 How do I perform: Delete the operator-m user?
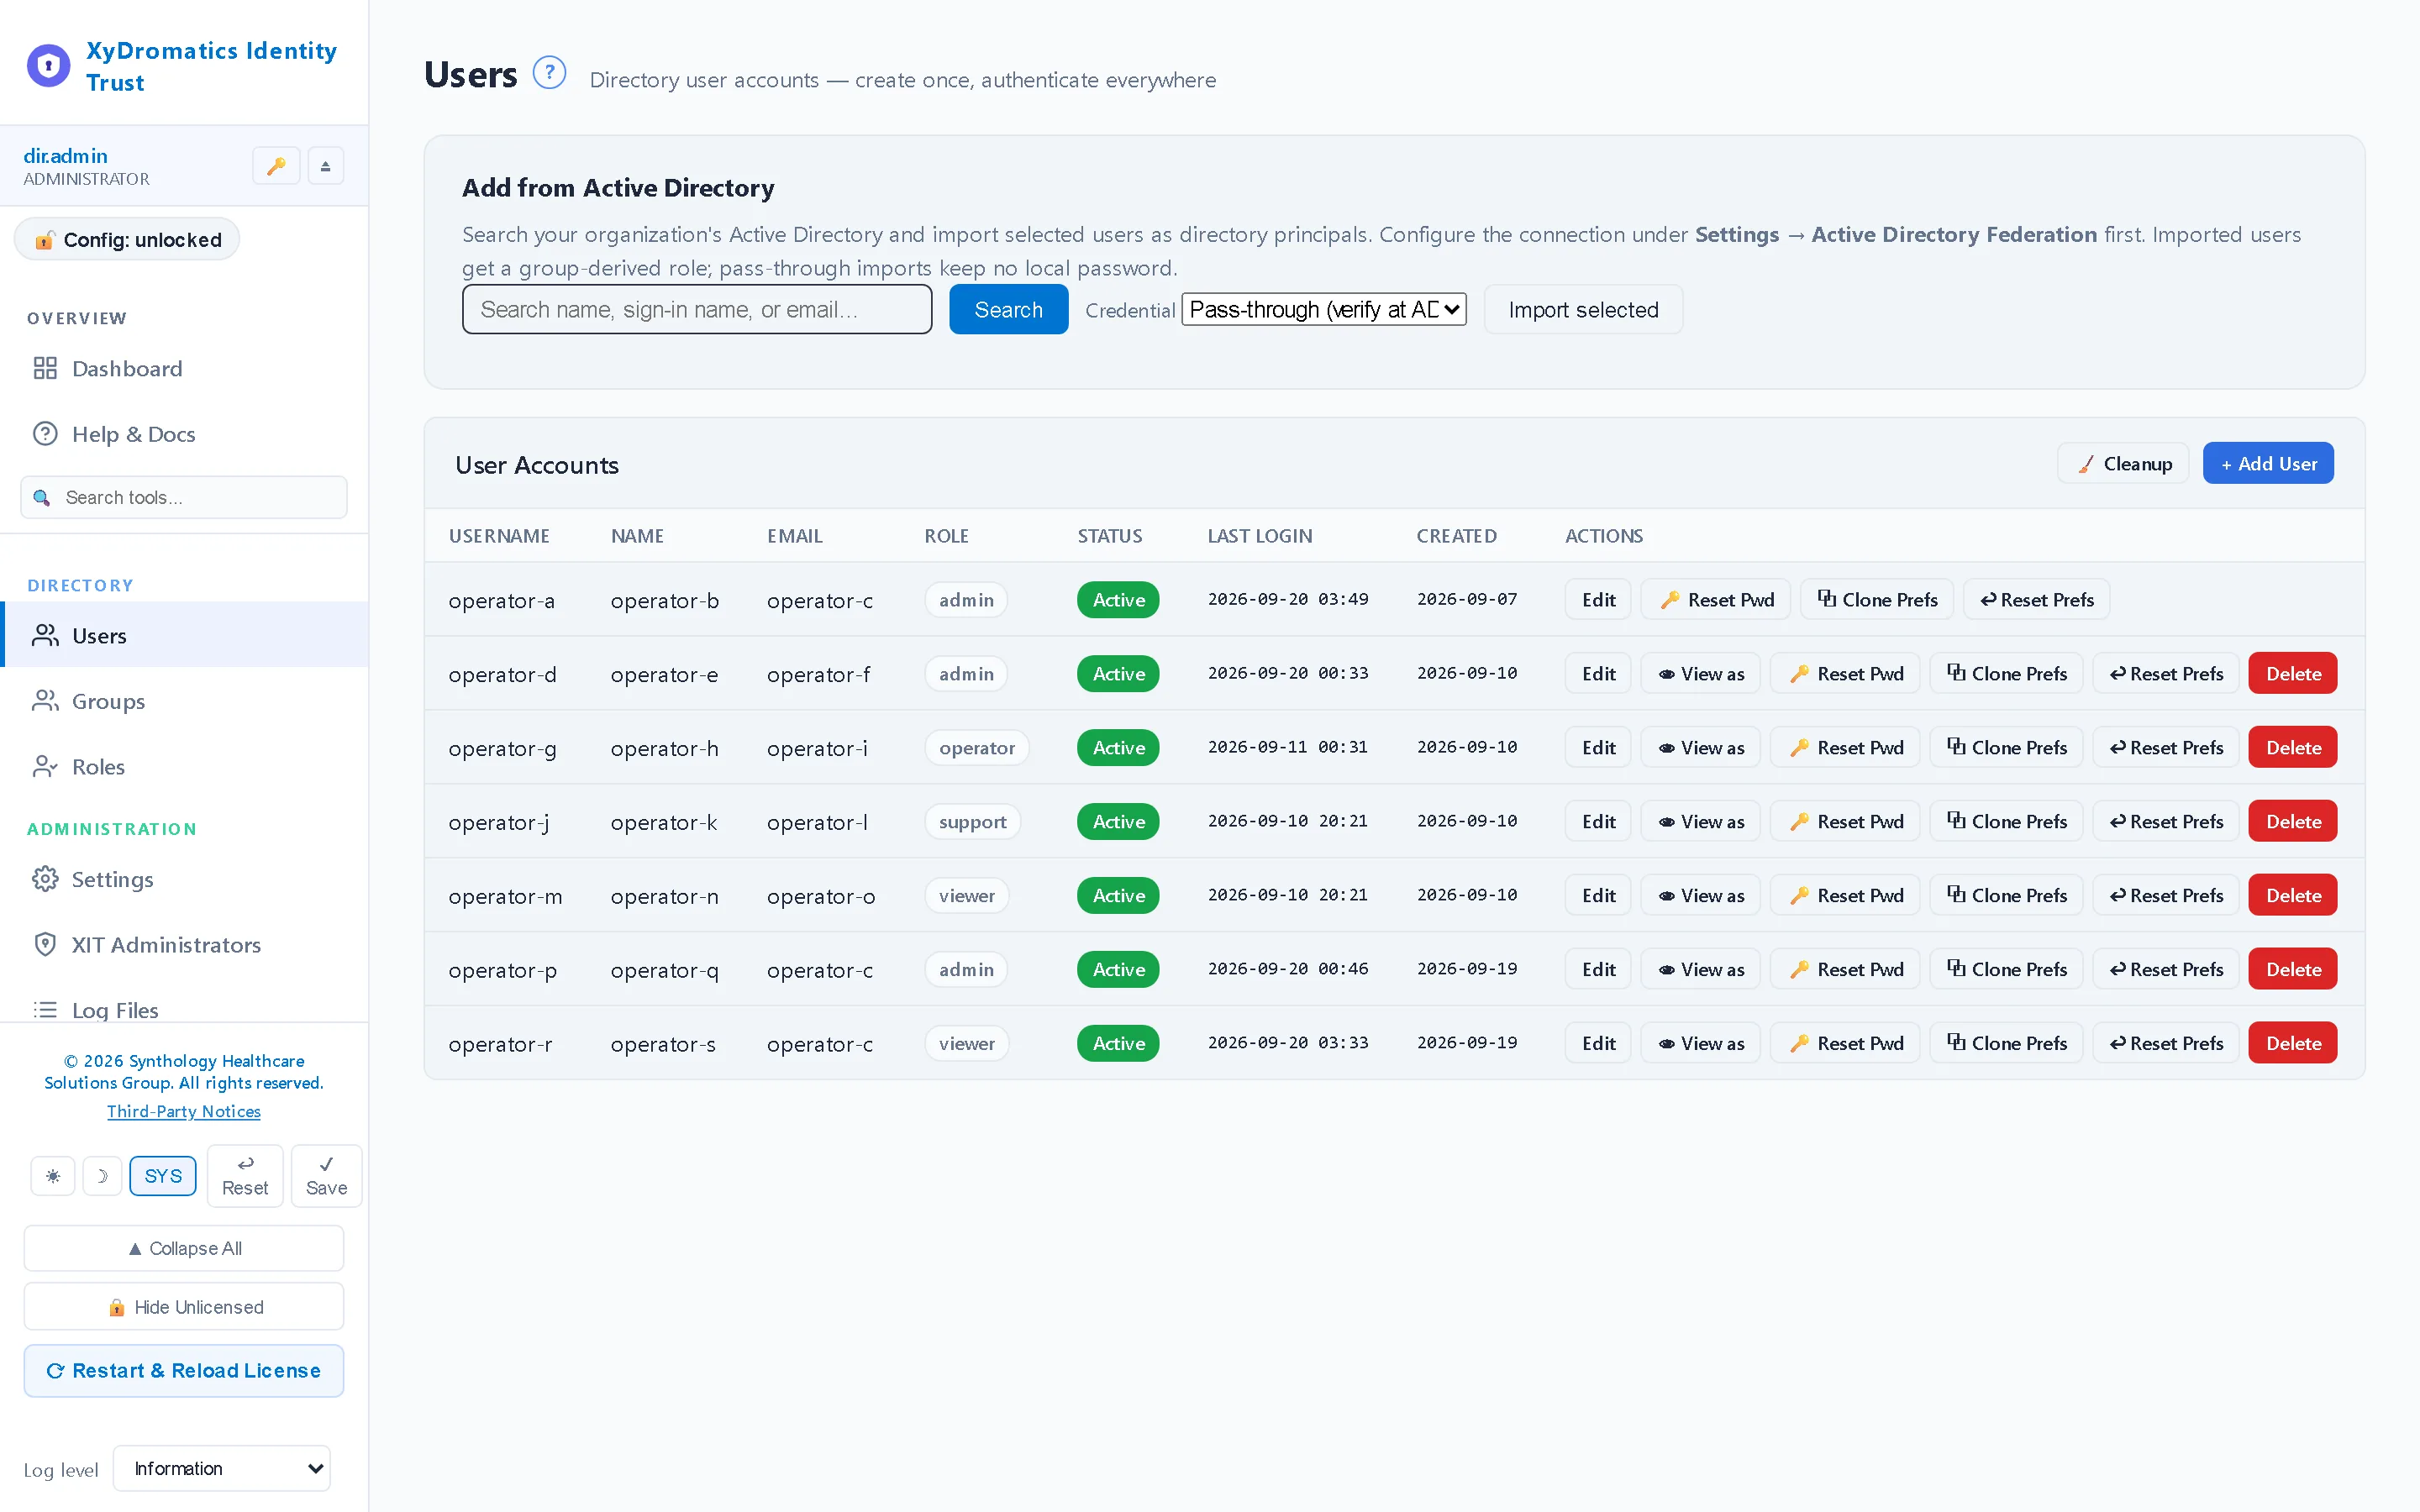coord(2293,896)
